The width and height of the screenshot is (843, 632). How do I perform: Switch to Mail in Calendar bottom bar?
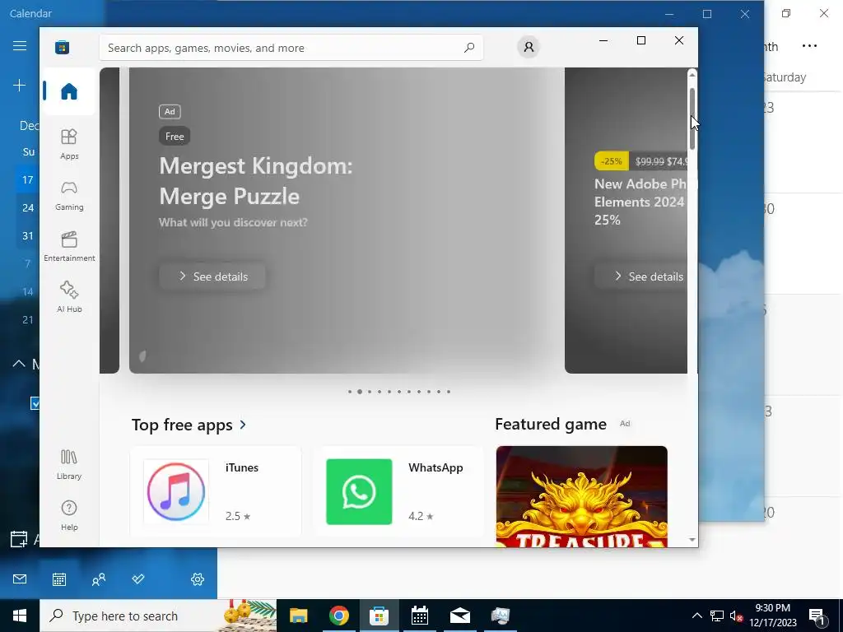(x=20, y=579)
